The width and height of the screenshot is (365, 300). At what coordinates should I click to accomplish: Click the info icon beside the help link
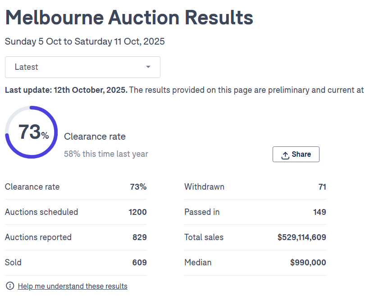click(x=9, y=286)
